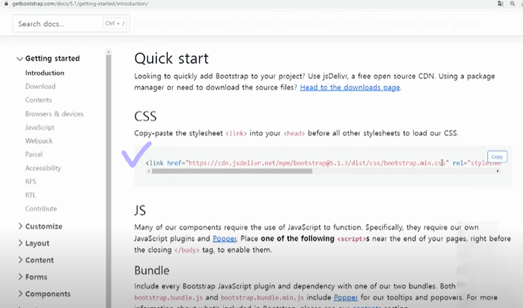Click the code block scroll right arrow

pos(498,171)
